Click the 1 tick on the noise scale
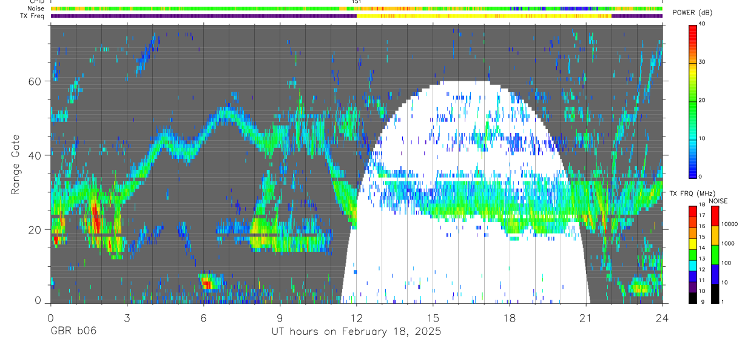This screenshot has width=745, height=344. [x=723, y=302]
